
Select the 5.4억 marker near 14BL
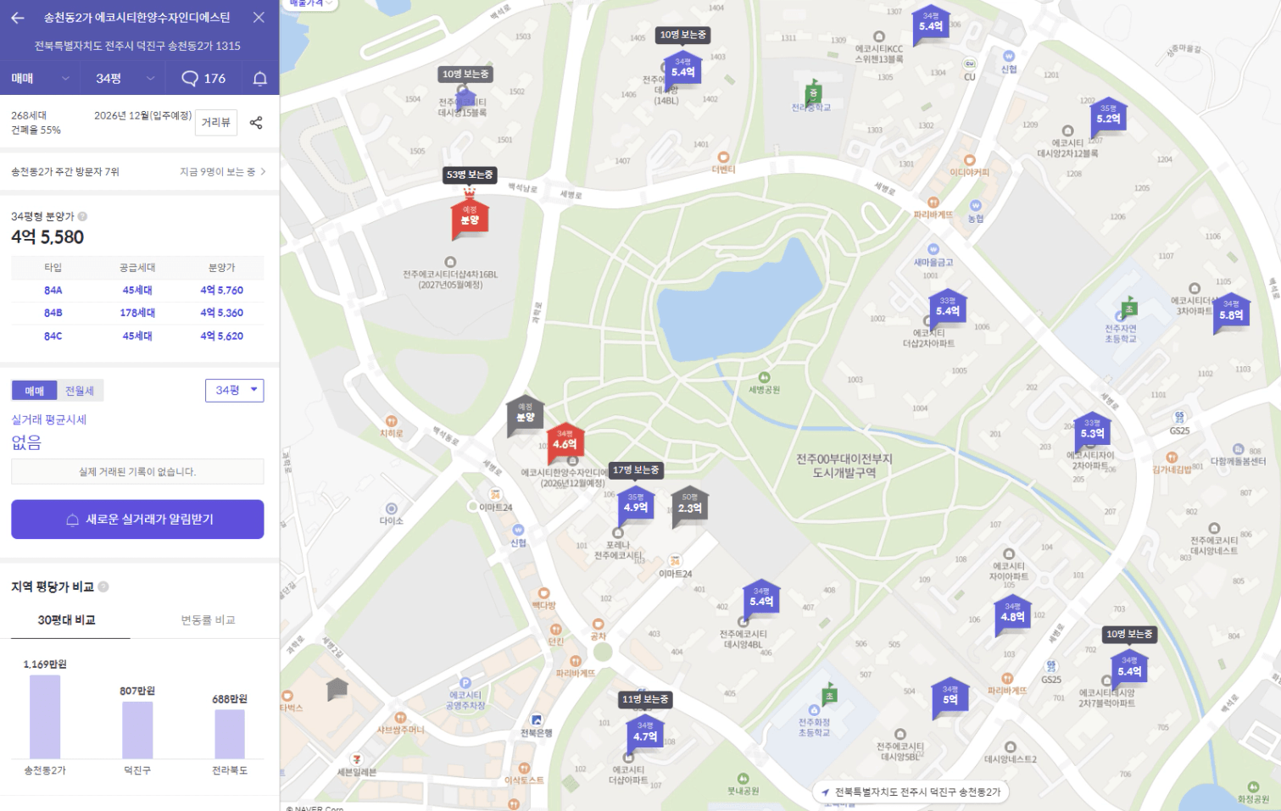[x=682, y=69]
